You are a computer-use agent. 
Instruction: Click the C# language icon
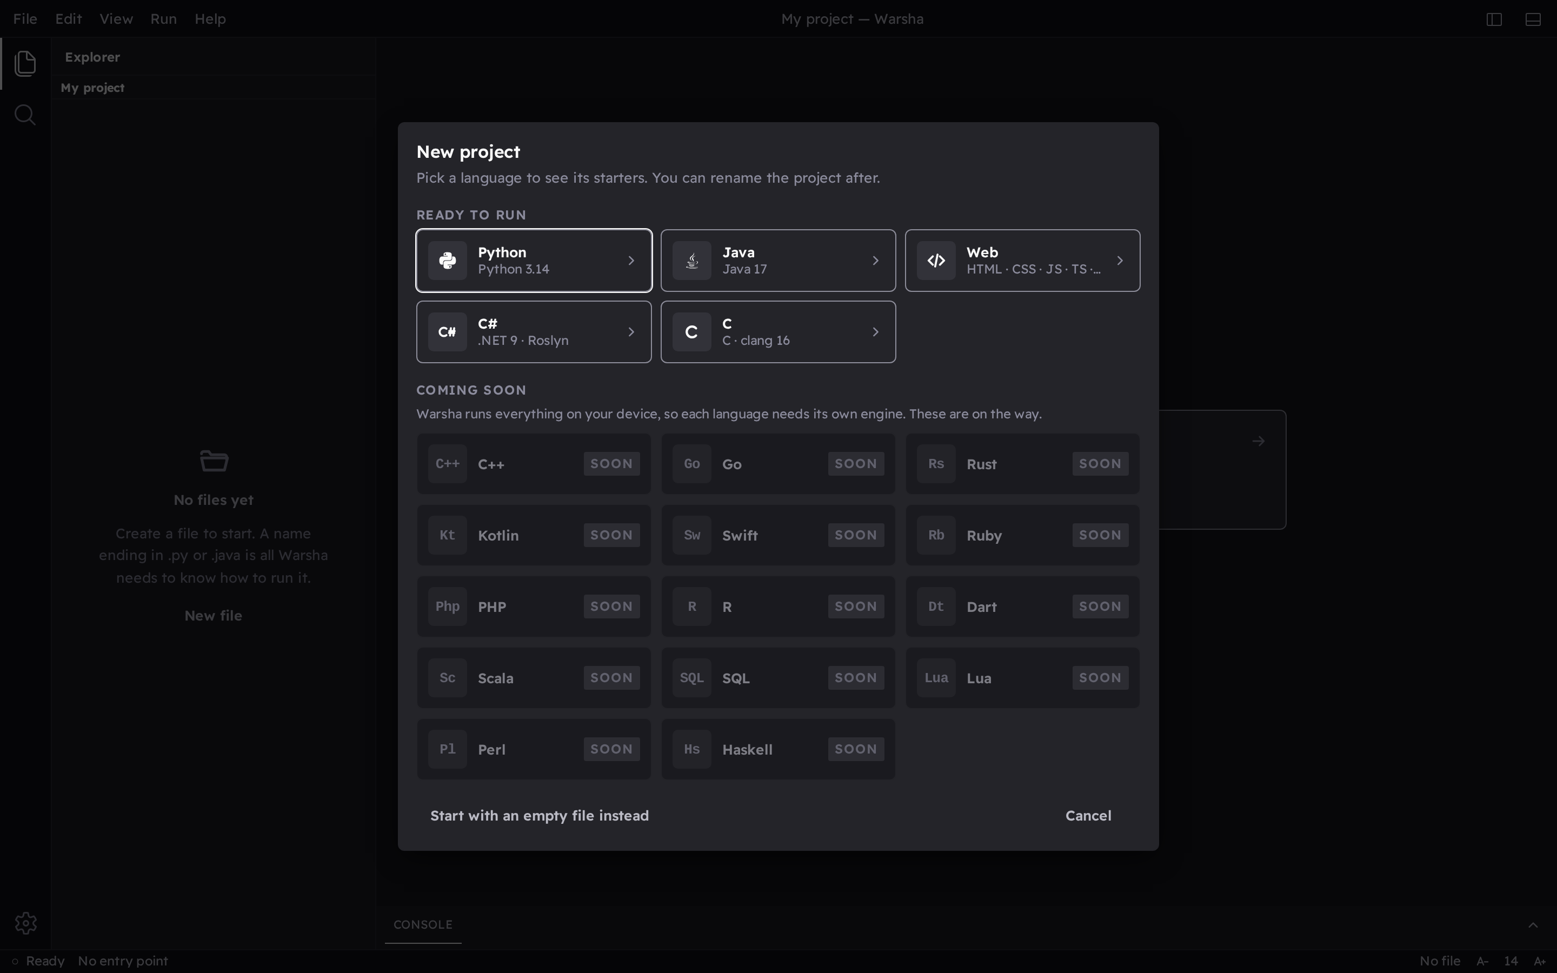448,332
